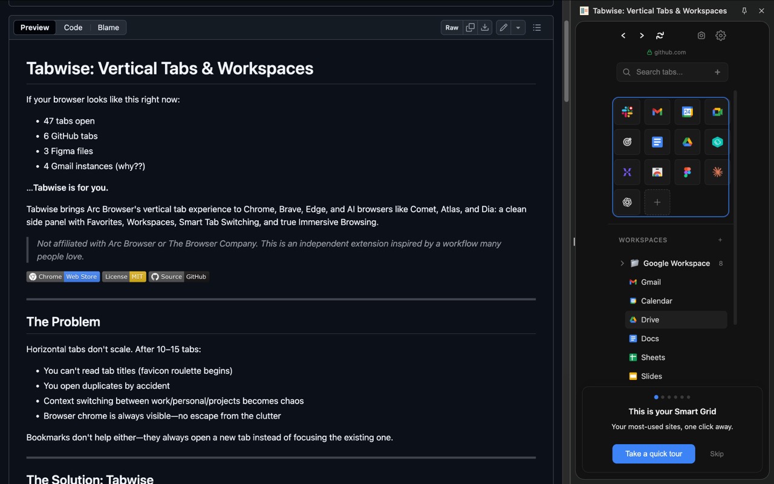Skip the onboarding tour
774x484 pixels.
click(717, 454)
